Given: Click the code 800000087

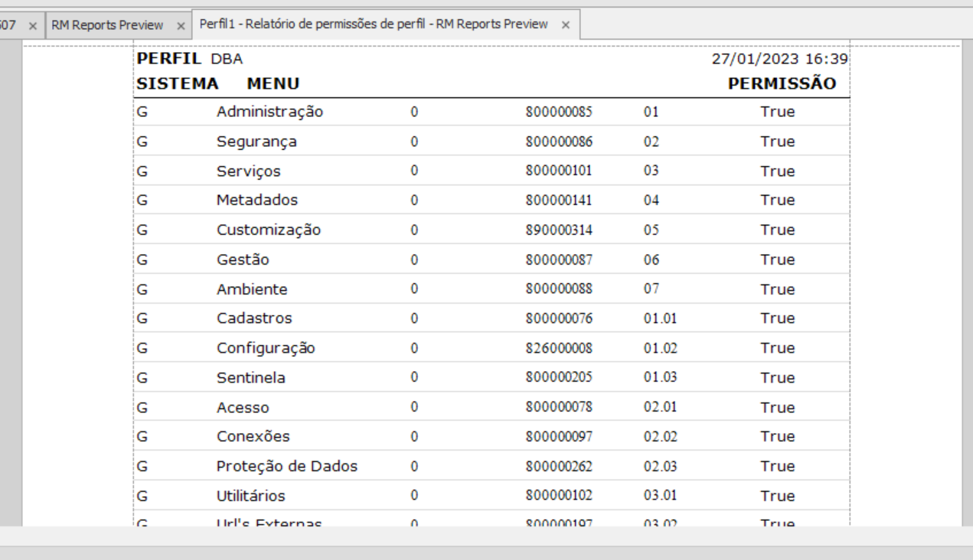Looking at the screenshot, I should coord(559,260).
